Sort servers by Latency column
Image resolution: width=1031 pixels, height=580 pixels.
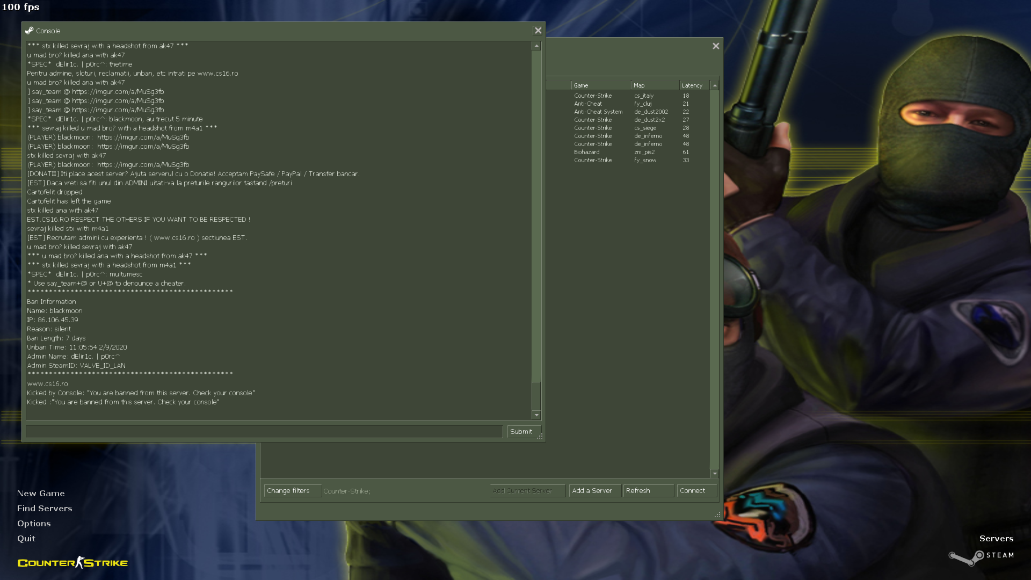[695, 85]
